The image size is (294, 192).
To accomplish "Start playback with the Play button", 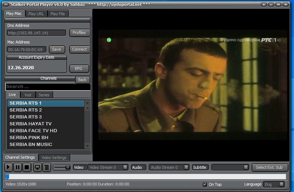I will (8, 167).
